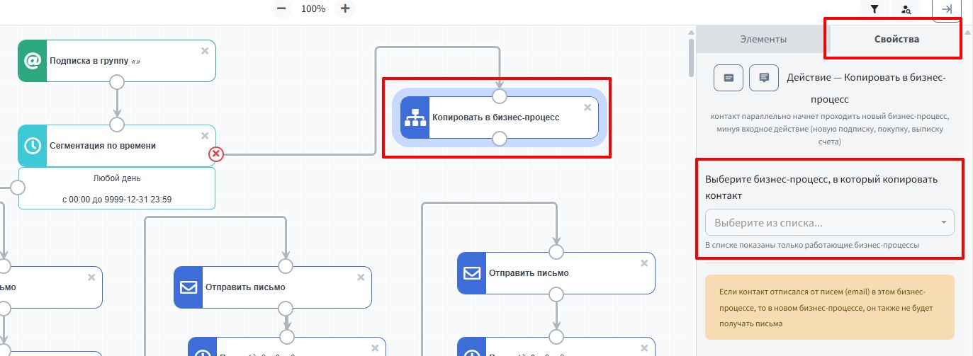Open the contact search person icon
The width and height of the screenshot is (973, 356).
click(906, 9)
